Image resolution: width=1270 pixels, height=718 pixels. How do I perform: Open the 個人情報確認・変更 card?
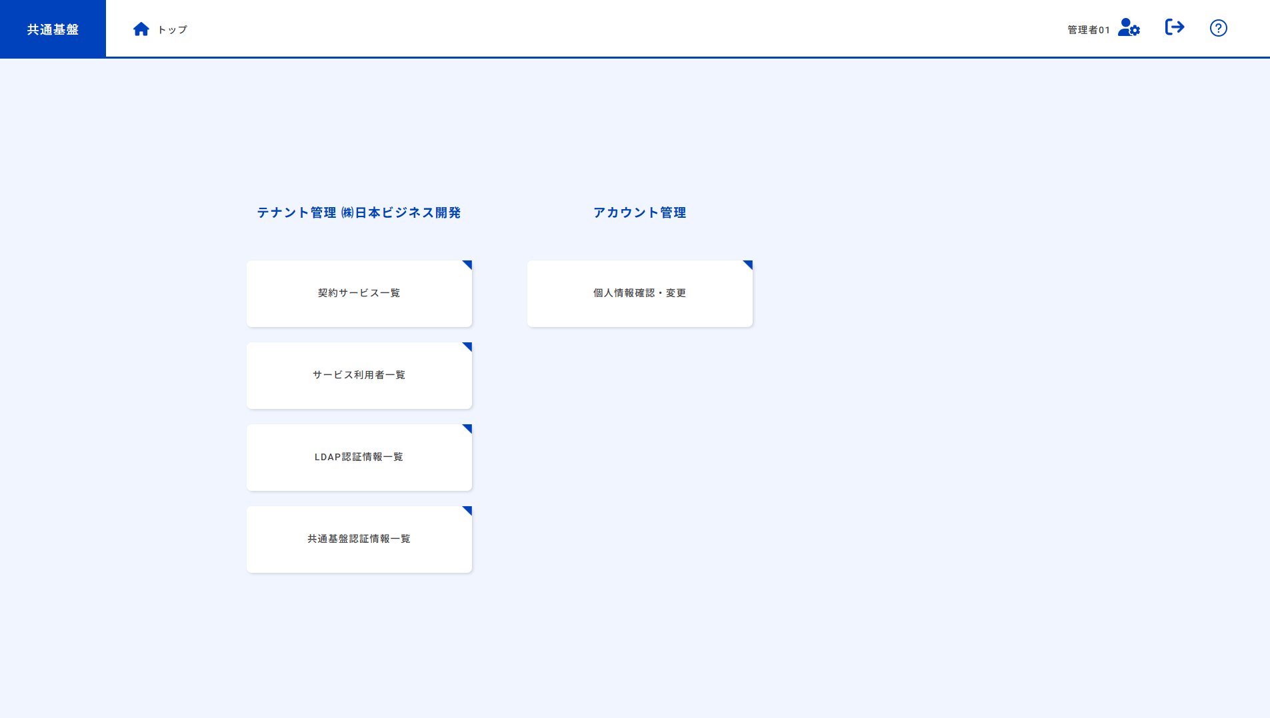pyautogui.click(x=639, y=293)
